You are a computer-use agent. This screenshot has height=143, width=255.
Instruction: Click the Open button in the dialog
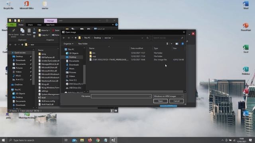click(x=160, y=101)
